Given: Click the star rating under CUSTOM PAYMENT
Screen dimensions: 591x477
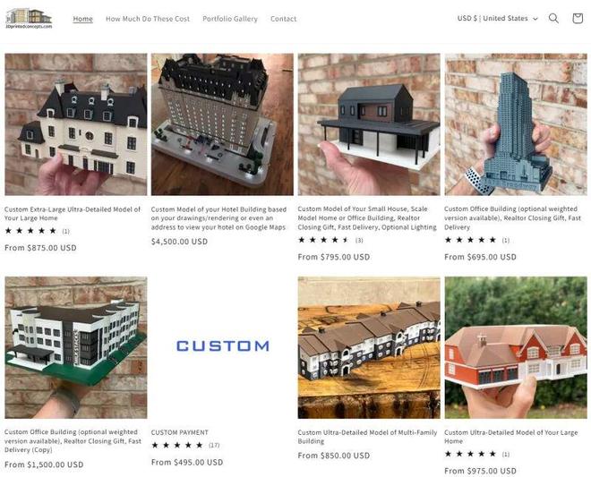Looking at the screenshot, I should [x=185, y=445].
